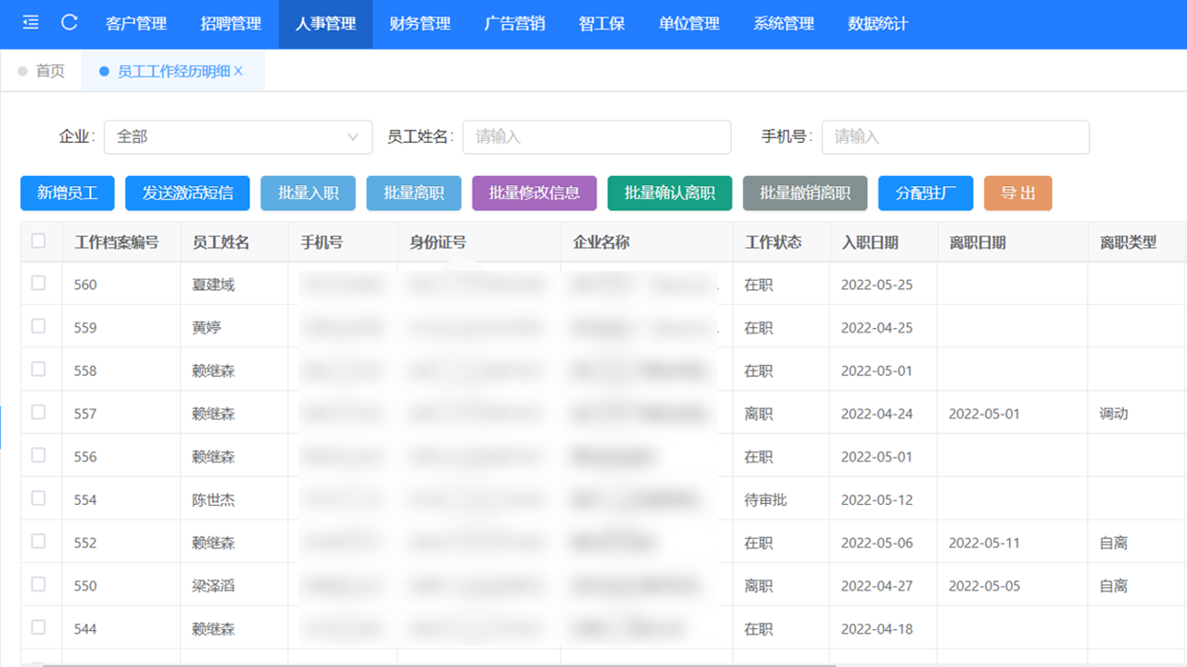Close the 员工工作经历明细 tab
Image resolution: width=1187 pixels, height=667 pixels.
239,71
